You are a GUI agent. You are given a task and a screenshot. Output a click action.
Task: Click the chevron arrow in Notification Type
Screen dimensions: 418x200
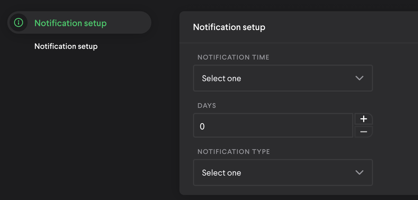click(x=359, y=173)
